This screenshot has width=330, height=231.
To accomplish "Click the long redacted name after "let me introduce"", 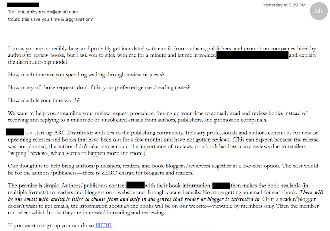I will click(x=252, y=55).
